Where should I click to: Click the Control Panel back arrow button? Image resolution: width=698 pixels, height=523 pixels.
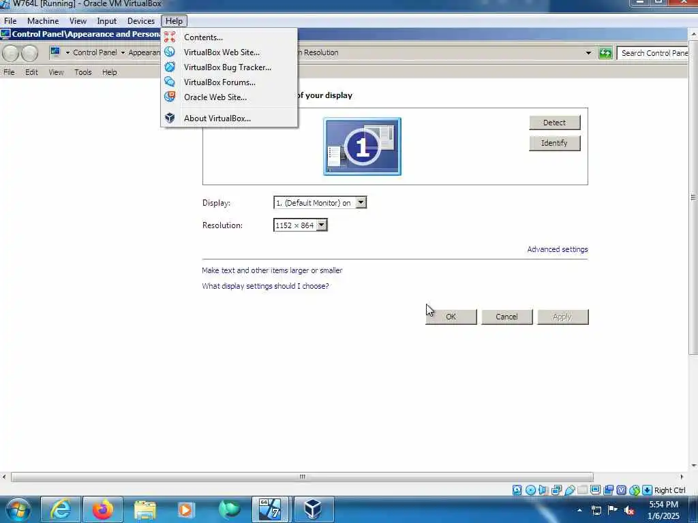click(x=11, y=53)
